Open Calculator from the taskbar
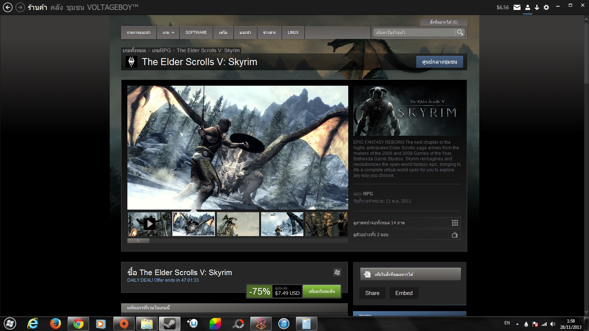Viewport: 589px width, 331px height. [307, 324]
